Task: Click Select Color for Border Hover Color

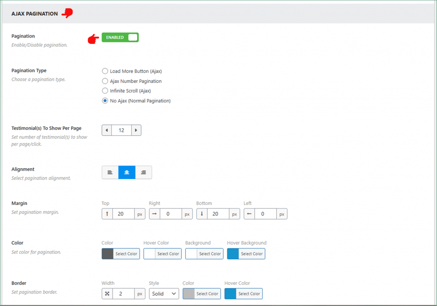Action: [x=249, y=294]
